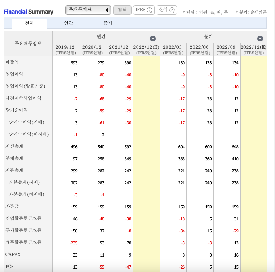This screenshot has height=272, width=275.
Task: Select the 영업이익(발표기준) row label
Action: click(26, 86)
